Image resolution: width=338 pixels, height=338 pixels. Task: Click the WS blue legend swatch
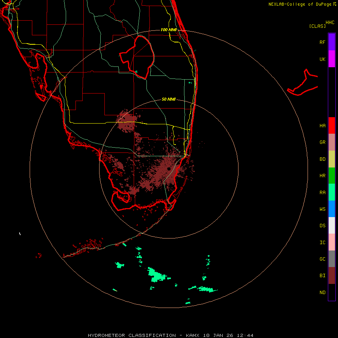click(332, 209)
